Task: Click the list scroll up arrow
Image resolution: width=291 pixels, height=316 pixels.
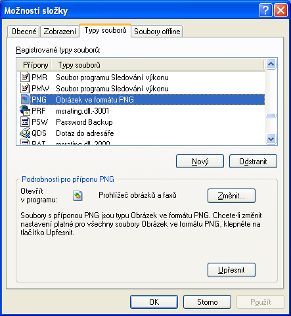Action: pyautogui.click(x=271, y=64)
